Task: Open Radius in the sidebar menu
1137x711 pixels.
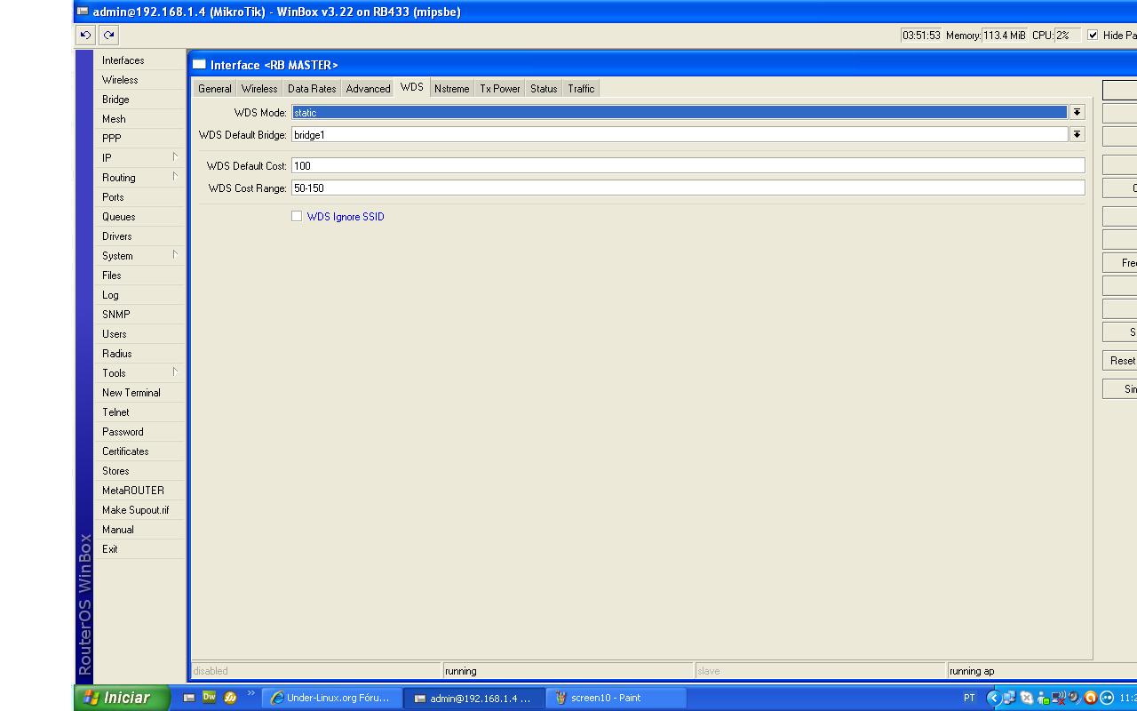Action: (140, 354)
